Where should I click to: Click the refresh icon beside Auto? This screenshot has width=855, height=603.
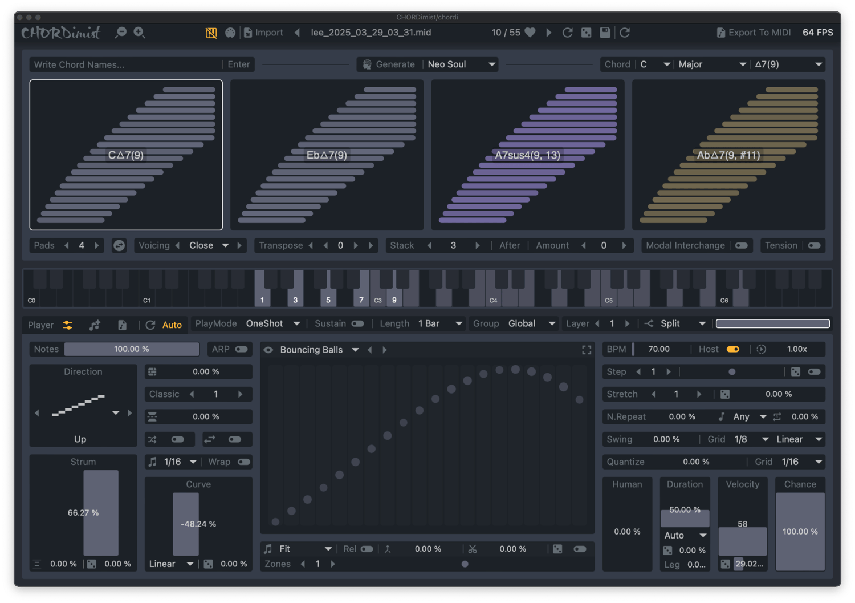pos(150,325)
